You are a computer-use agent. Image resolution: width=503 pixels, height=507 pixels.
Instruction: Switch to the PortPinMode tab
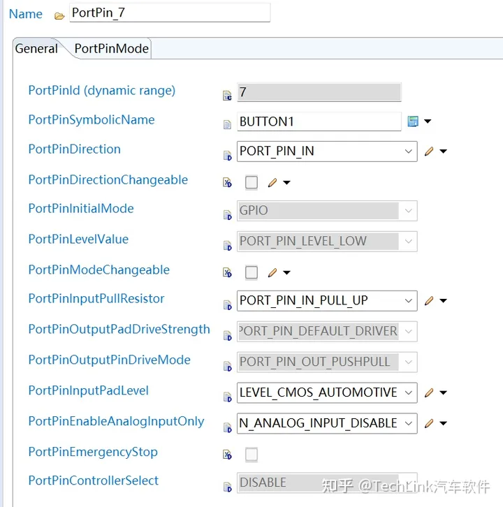pos(112,48)
